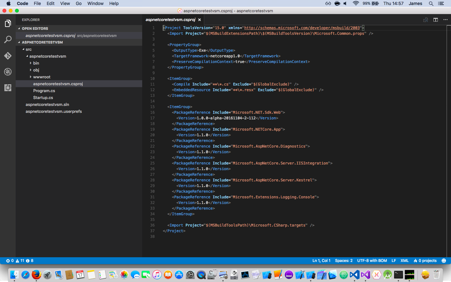Screen dimensions: 451x282
Task: Click the TargetFramework netcoreapp1.0 line
Action: click(x=226, y=56)
